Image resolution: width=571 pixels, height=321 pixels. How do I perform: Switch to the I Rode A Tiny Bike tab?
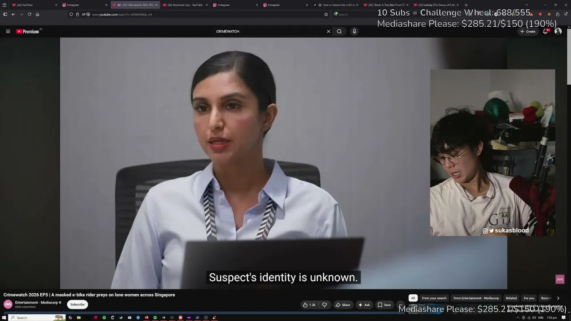tap(386, 5)
